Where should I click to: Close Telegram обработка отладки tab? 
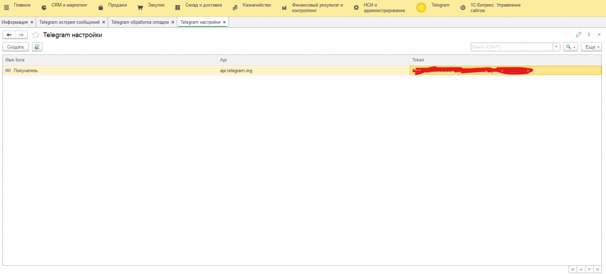[172, 22]
